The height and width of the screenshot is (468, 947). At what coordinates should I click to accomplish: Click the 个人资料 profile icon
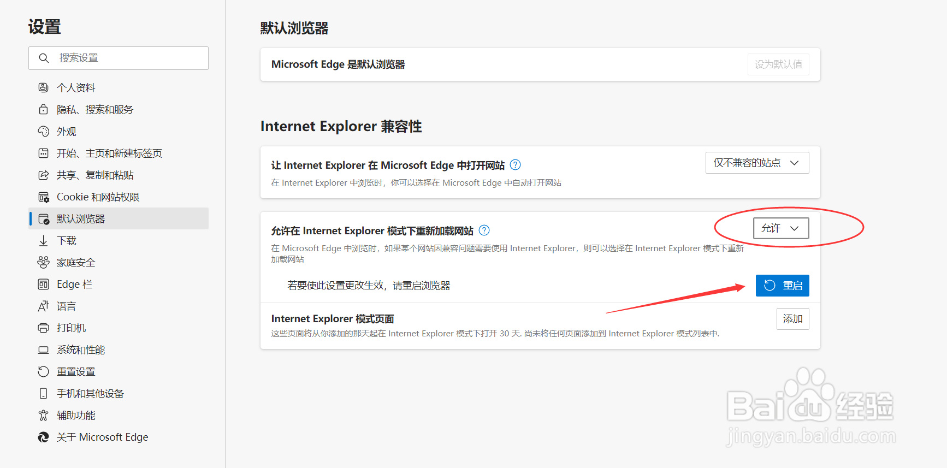click(43, 87)
